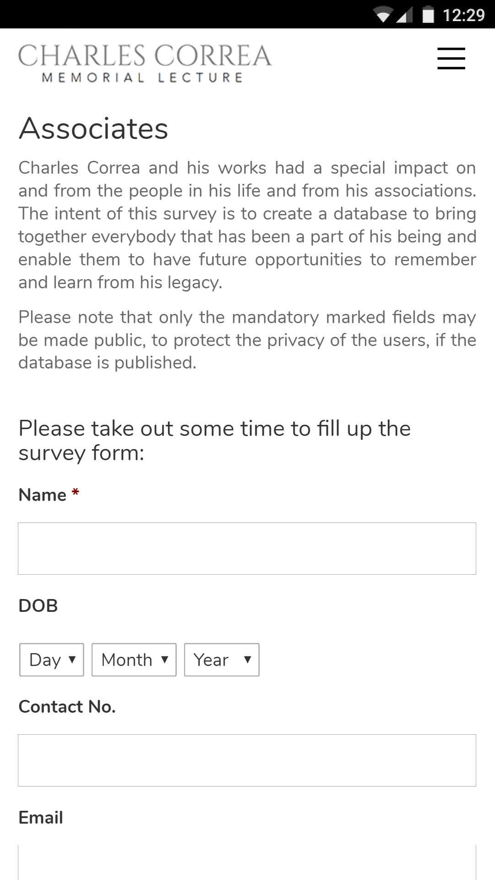Tap the Email label
This screenshot has height=880, width=495.
point(41,818)
